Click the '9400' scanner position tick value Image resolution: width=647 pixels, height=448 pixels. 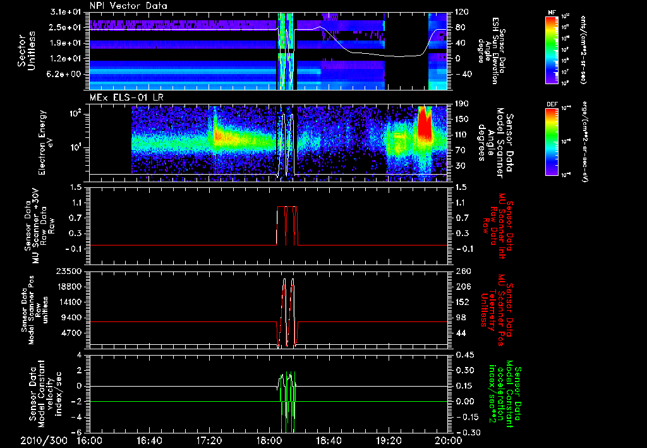(72, 318)
